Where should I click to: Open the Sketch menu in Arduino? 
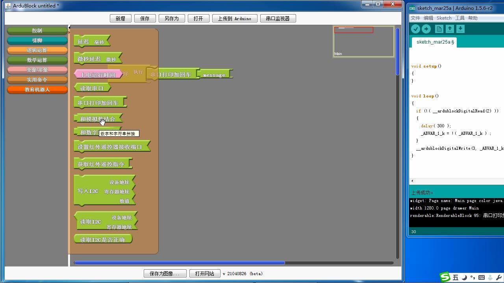[x=444, y=18]
